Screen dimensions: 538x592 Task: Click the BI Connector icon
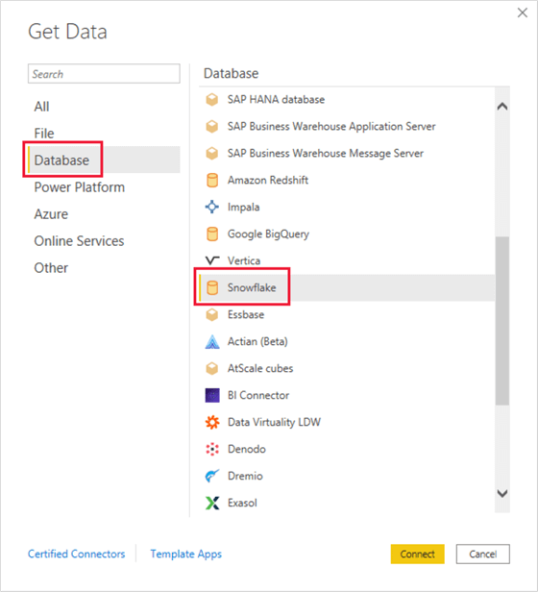tap(212, 395)
